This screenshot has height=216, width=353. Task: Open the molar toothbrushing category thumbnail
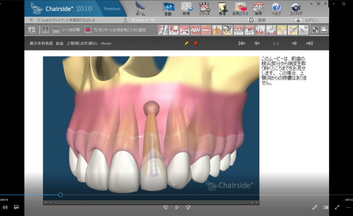[x=163, y=30]
